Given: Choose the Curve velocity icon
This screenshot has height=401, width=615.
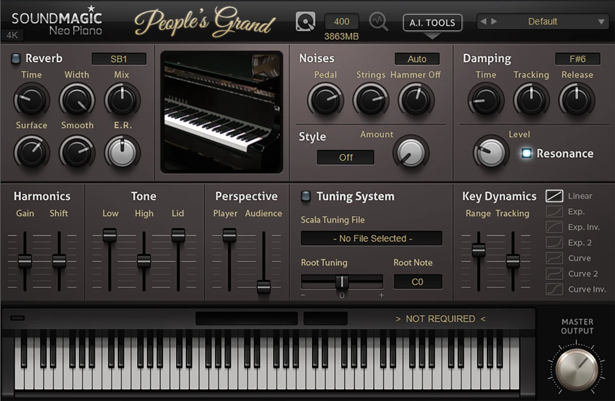Looking at the screenshot, I should (x=555, y=258).
